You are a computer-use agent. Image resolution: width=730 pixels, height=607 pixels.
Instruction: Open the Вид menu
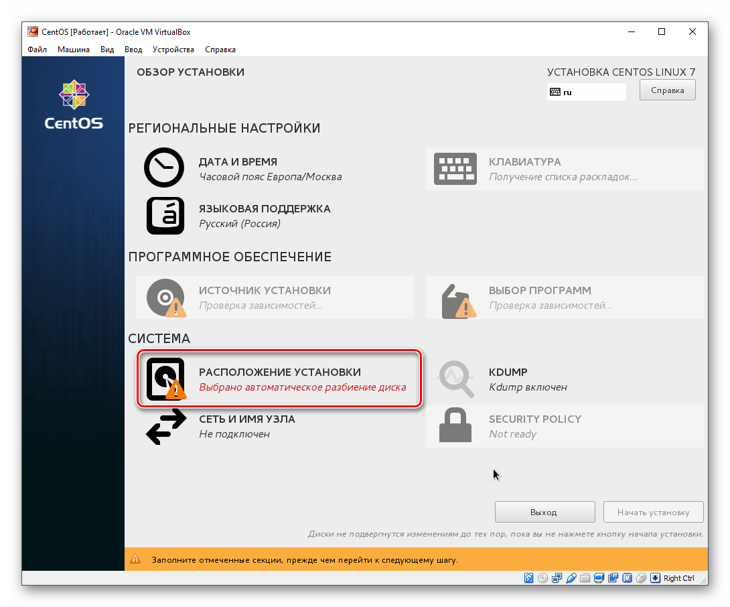pos(107,49)
